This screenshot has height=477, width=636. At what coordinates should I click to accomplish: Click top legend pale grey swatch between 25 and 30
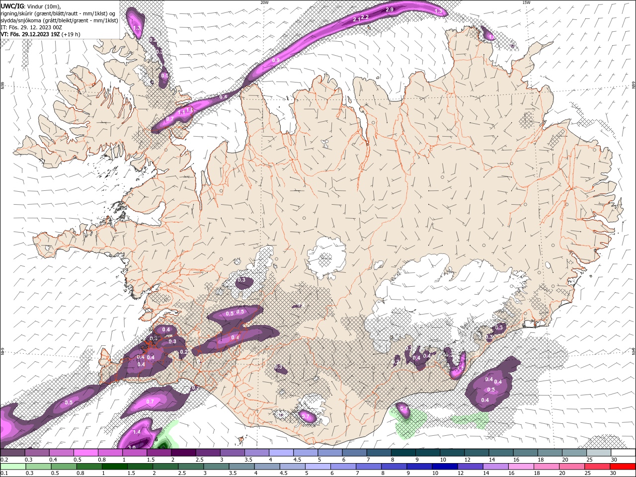point(599,453)
